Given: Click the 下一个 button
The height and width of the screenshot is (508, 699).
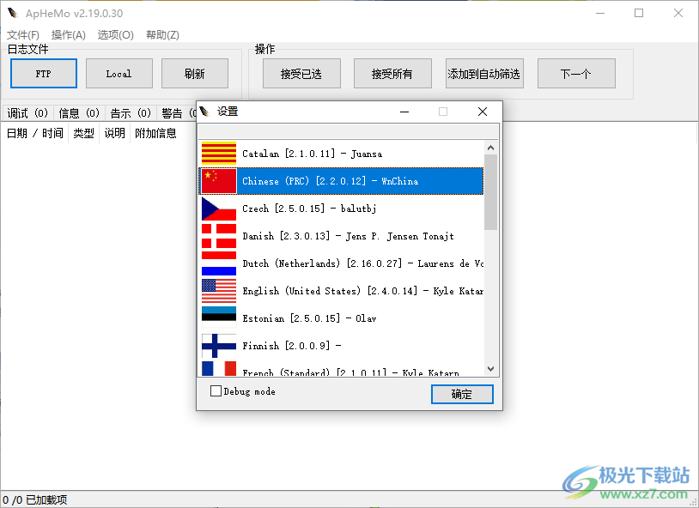Looking at the screenshot, I should point(576,74).
